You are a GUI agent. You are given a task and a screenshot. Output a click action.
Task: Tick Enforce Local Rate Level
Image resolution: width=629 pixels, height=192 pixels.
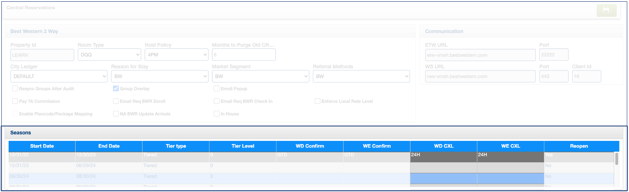pyautogui.click(x=317, y=101)
